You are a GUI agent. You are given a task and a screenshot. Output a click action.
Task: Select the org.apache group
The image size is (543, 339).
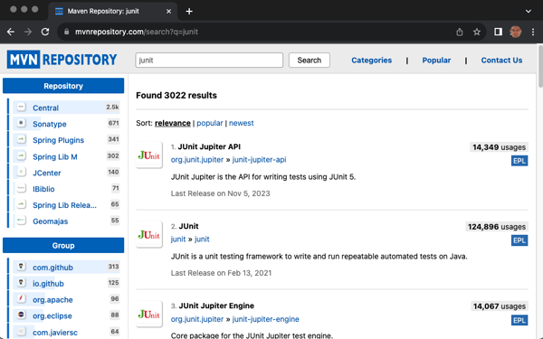pyautogui.click(x=52, y=299)
